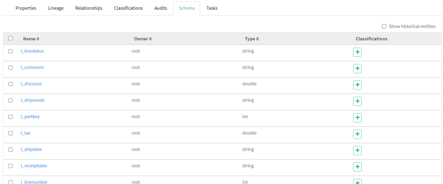Add a classification to l_comment
The image size is (443, 184).
[357, 68]
